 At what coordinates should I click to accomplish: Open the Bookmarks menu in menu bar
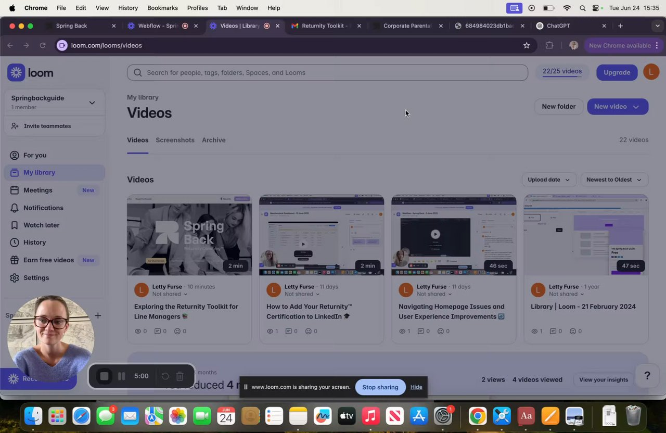pyautogui.click(x=162, y=8)
